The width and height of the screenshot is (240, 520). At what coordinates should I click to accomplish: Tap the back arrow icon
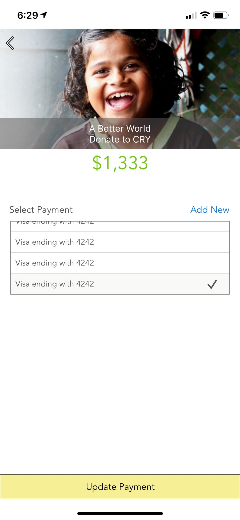(x=10, y=43)
